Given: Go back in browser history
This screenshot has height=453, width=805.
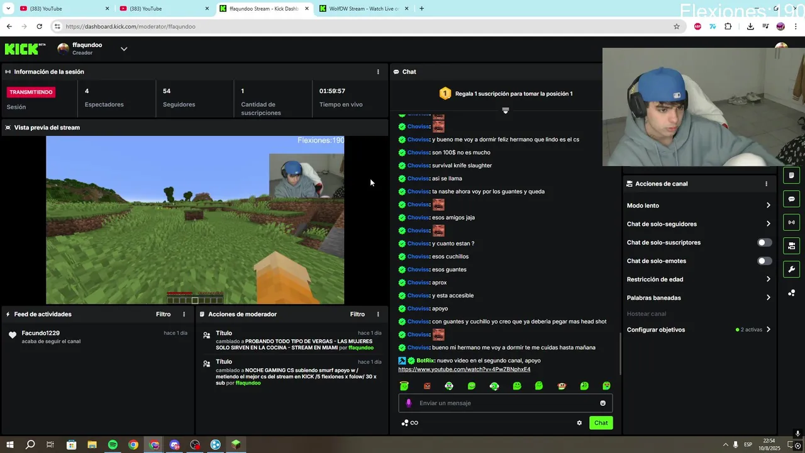Looking at the screenshot, I should pos(9,26).
